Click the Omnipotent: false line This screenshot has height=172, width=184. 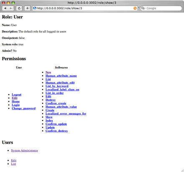pyautogui.click(x=13, y=38)
